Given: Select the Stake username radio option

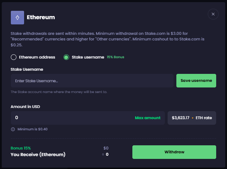Looking at the screenshot, I should [66, 57].
